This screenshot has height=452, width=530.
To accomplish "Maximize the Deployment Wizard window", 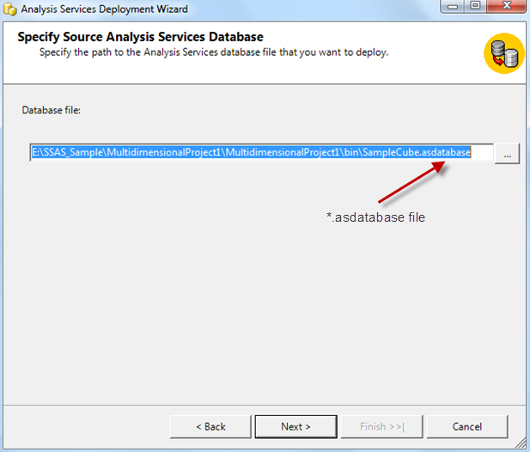I will tap(475, 6).
